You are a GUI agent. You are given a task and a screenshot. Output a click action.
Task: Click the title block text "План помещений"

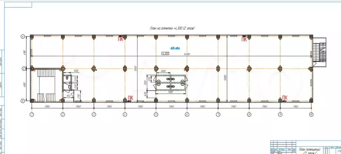tap(310, 149)
